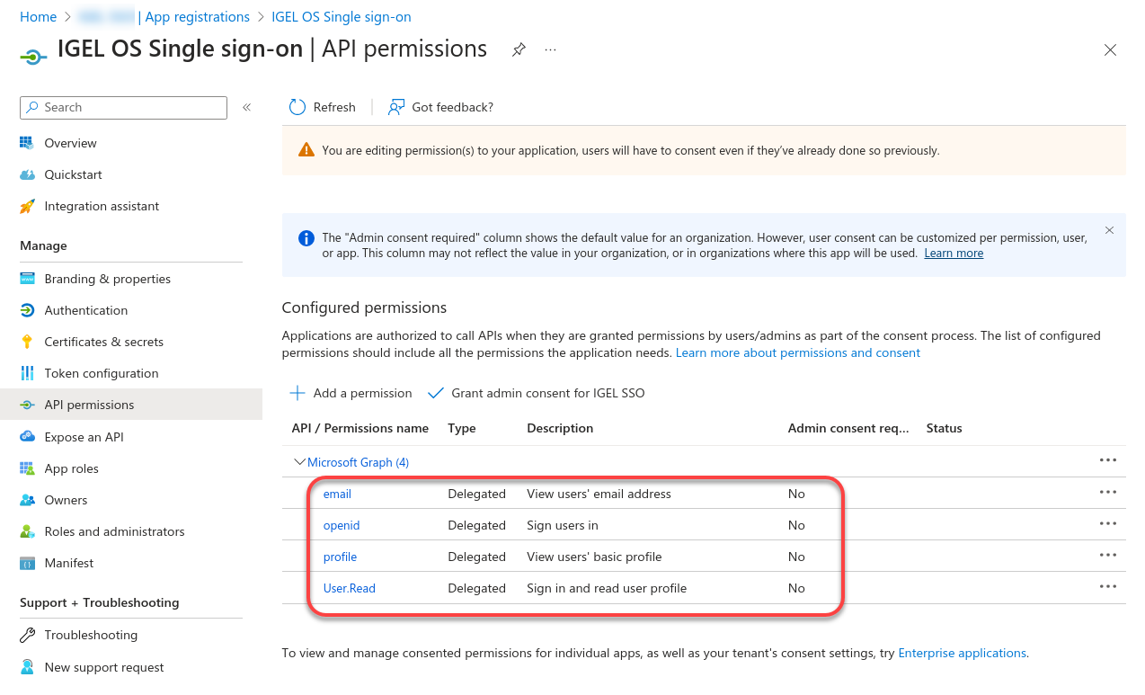Navigate to App registrations breadcrumb
This screenshot has width=1145, height=695.
[x=197, y=17]
